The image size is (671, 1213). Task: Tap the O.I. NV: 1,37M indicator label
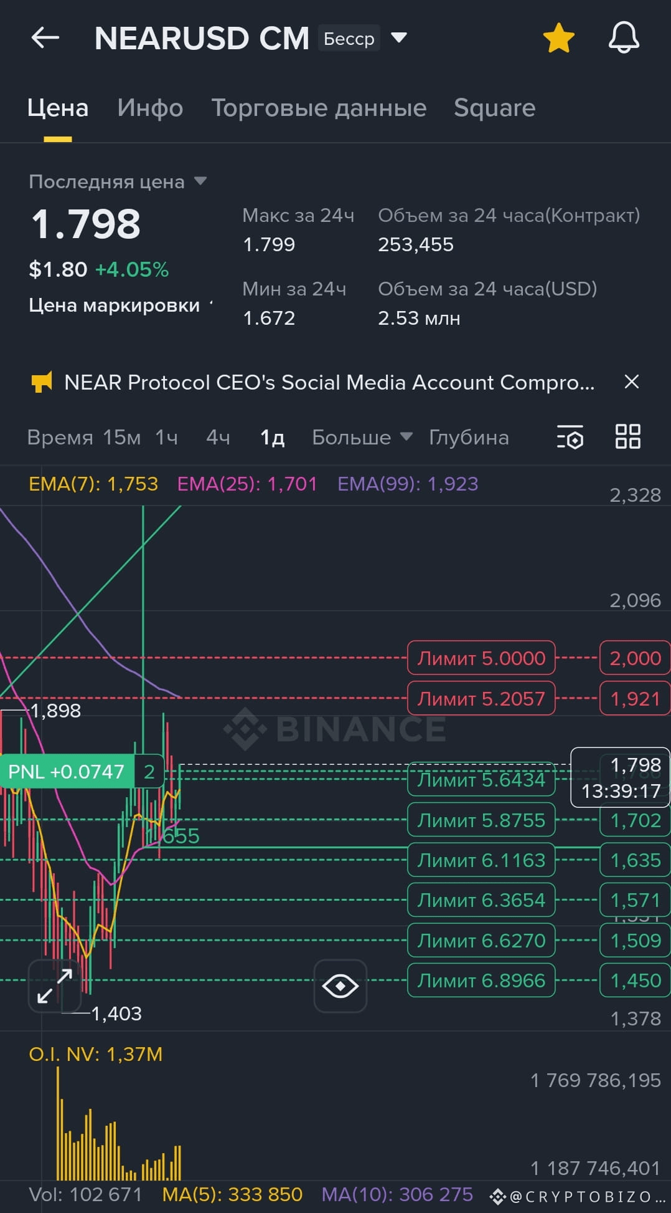96,1054
